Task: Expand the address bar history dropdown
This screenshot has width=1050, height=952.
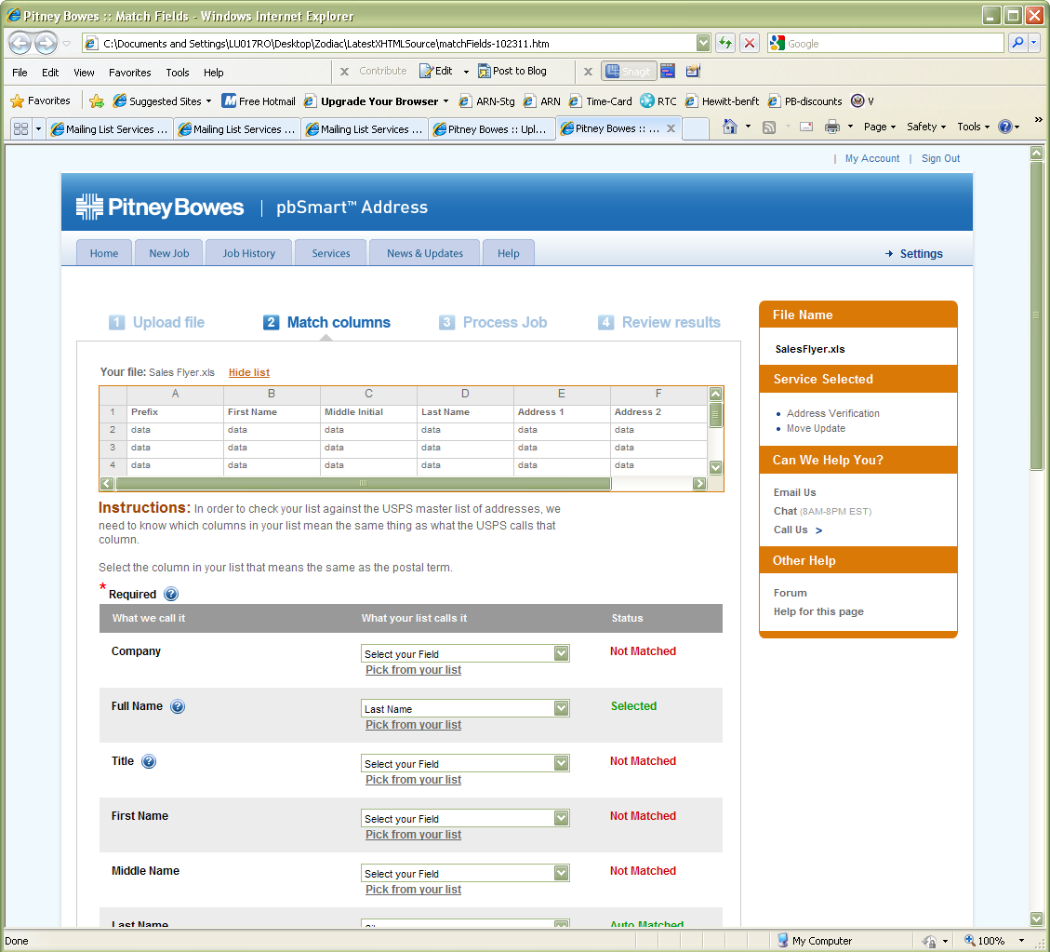Action: 702,44
